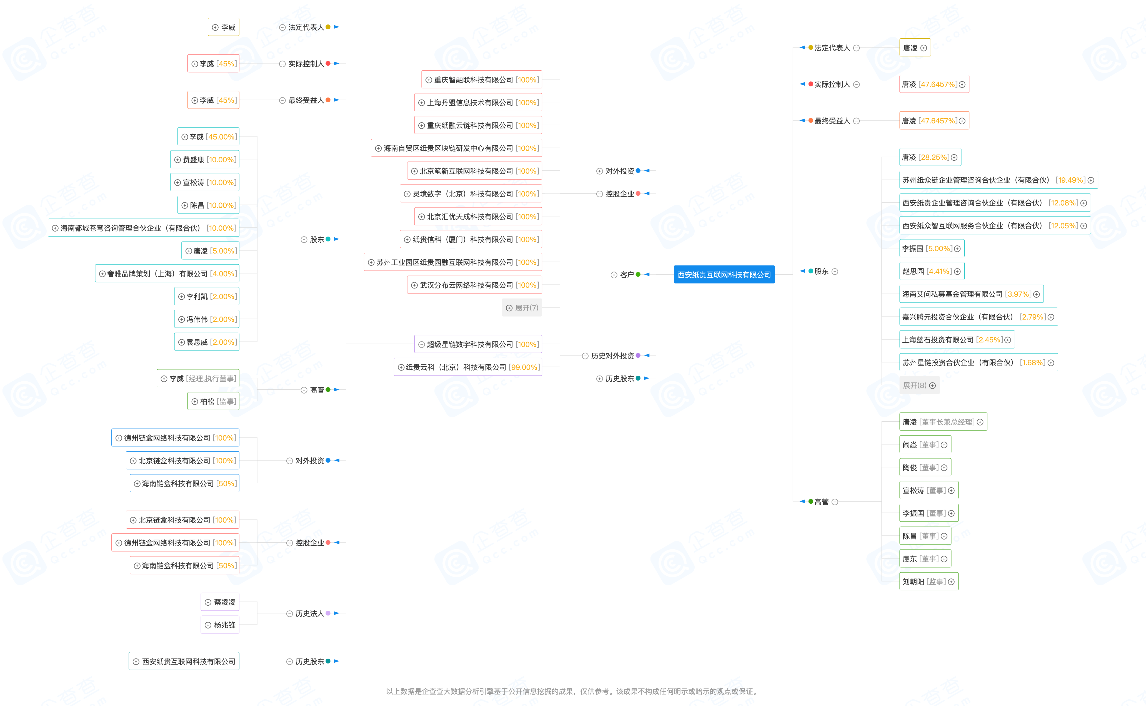
Task: Collapse the left 历史法人 branch
Action: 289,613
